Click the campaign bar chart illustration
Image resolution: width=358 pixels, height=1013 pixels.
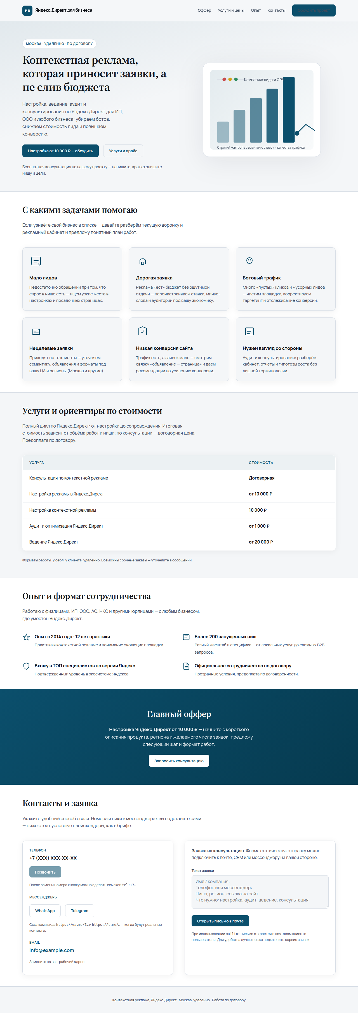coord(262,110)
